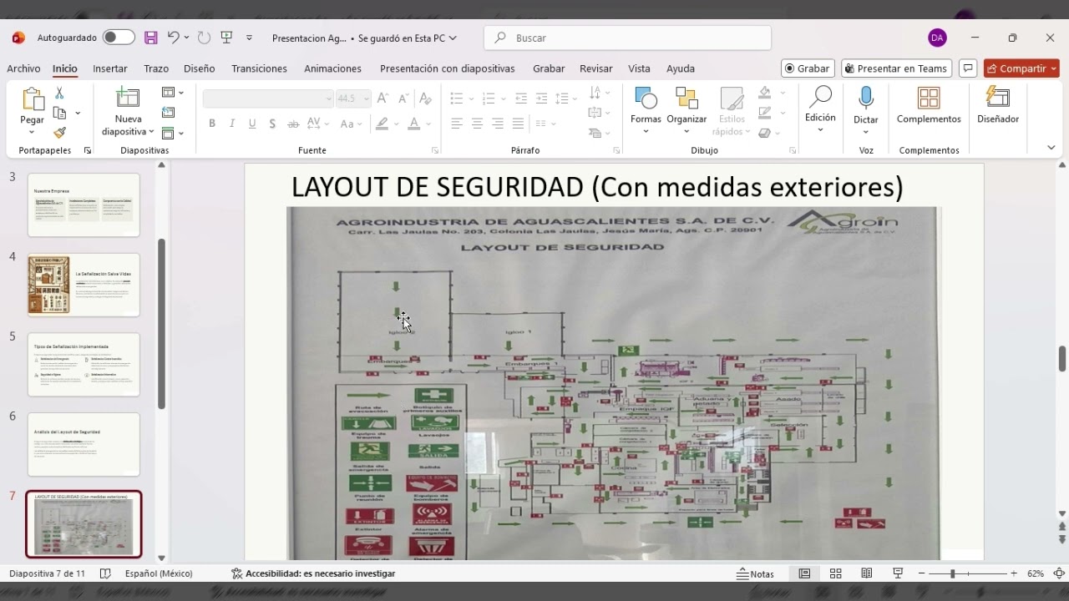The image size is (1069, 601).
Task: Fit slide to current window
Action: [1059, 573]
